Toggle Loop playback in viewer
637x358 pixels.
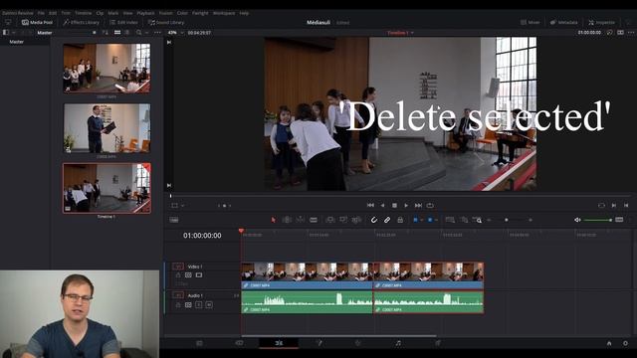point(430,206)
